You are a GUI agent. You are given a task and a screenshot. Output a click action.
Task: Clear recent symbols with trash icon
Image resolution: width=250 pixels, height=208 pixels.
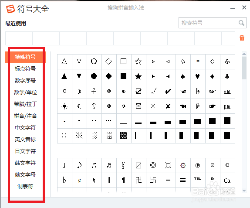tap(242, 38)
